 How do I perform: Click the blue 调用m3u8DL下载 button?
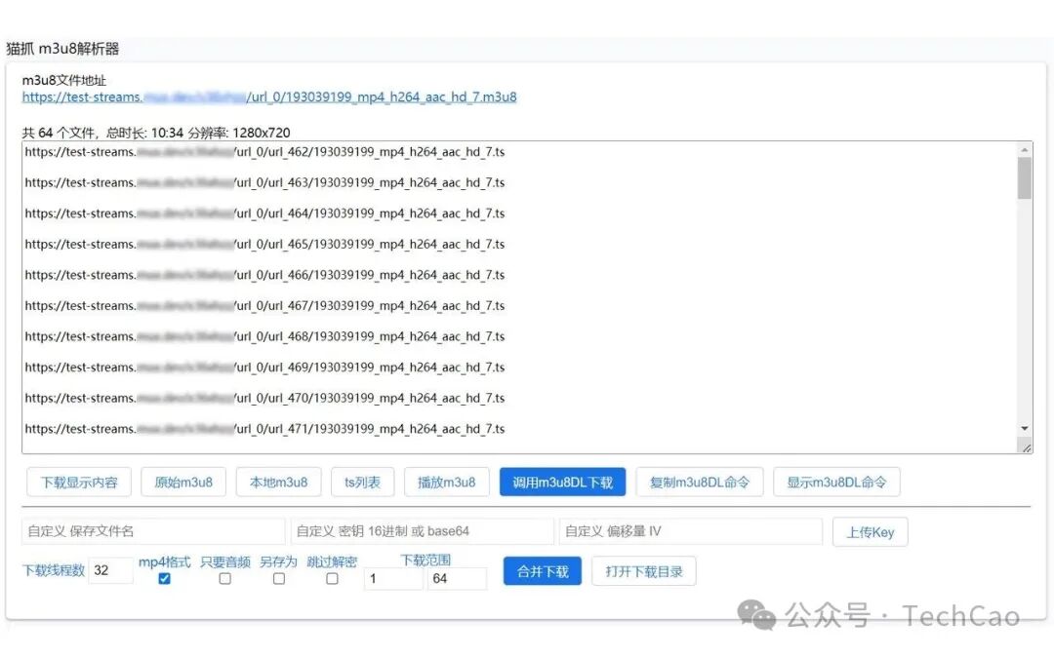563,483
